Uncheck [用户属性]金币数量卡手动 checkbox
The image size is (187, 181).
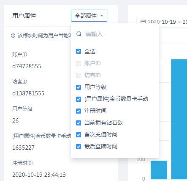(x=79, y=99)
